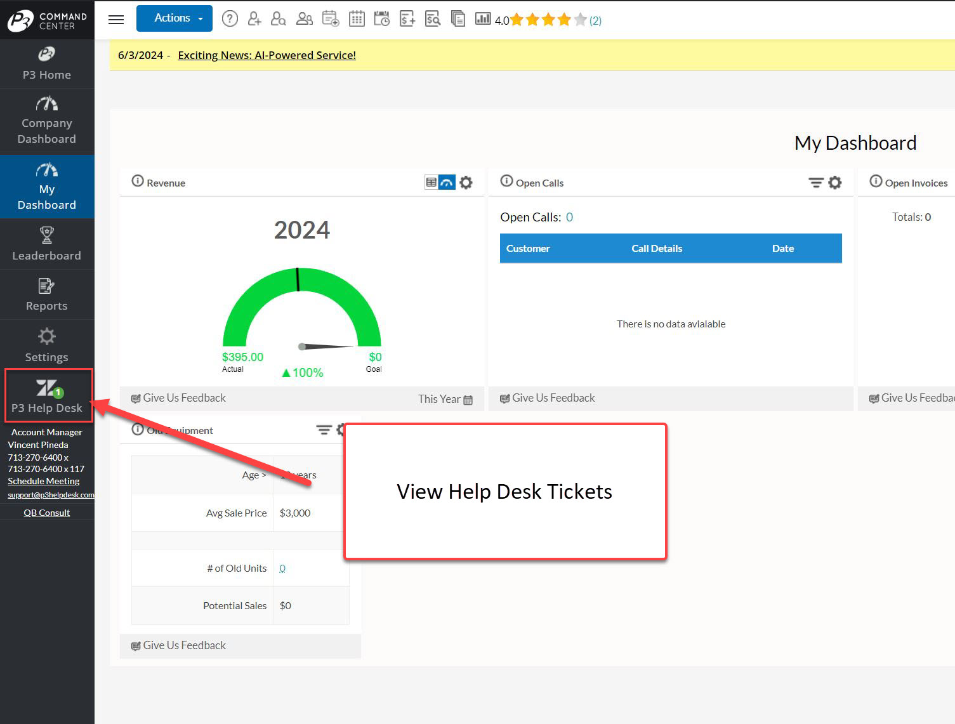Click the Potential Sales $0 value

point(286,606)
